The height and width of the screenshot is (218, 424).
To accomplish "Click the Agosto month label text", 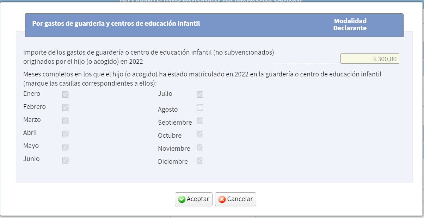I will click(168, 110).
